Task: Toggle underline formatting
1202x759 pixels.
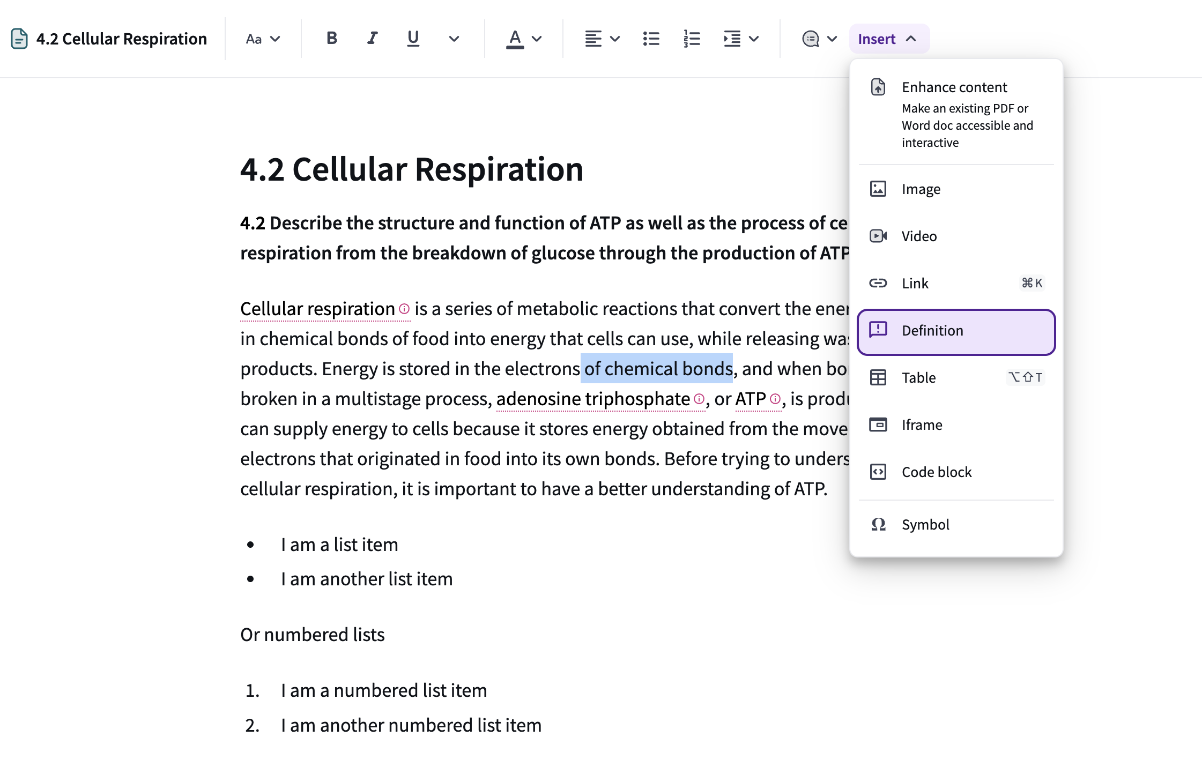Action: [x=413, y=39]
